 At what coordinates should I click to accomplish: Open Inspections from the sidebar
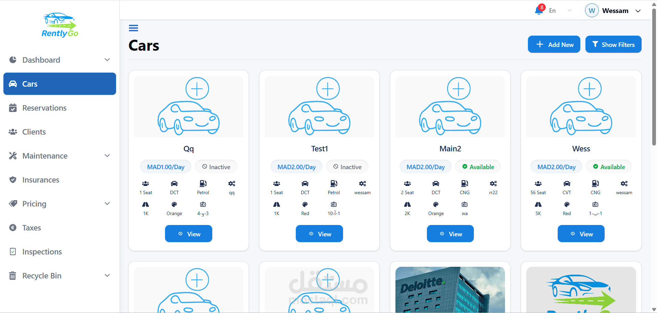tap(60, 252)
